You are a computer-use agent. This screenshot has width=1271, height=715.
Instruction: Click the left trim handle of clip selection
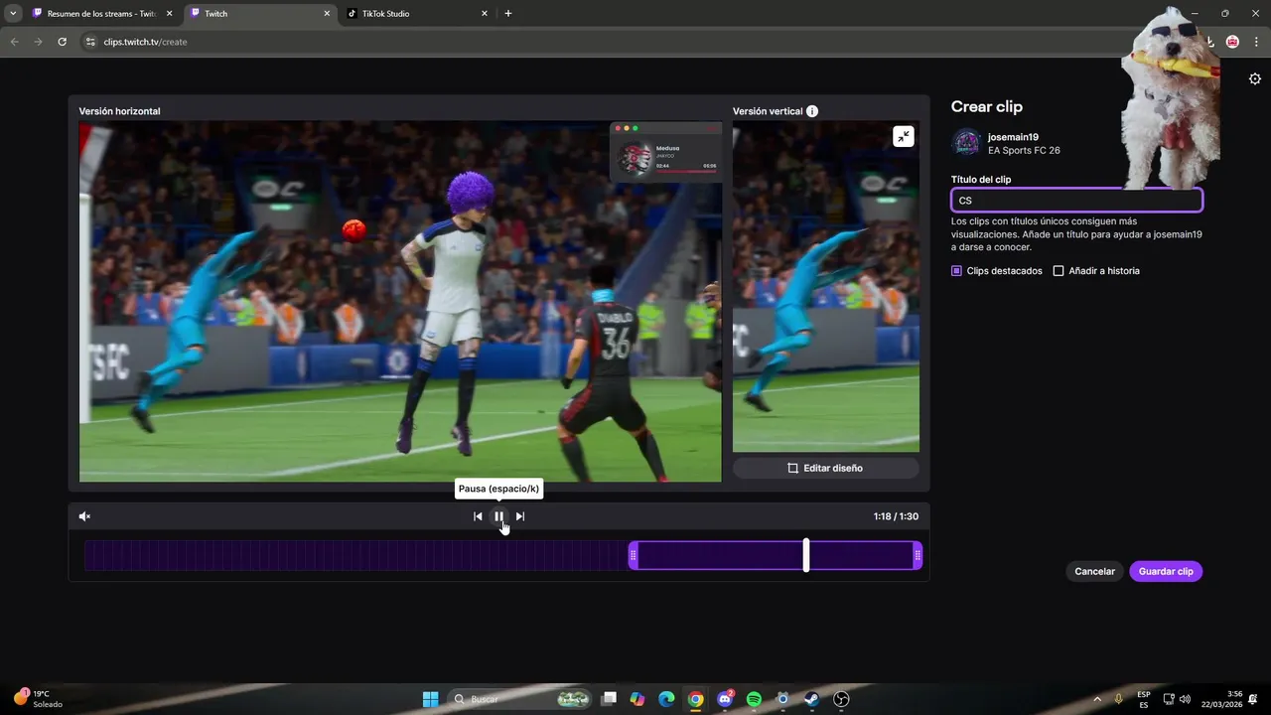point(634,555)
